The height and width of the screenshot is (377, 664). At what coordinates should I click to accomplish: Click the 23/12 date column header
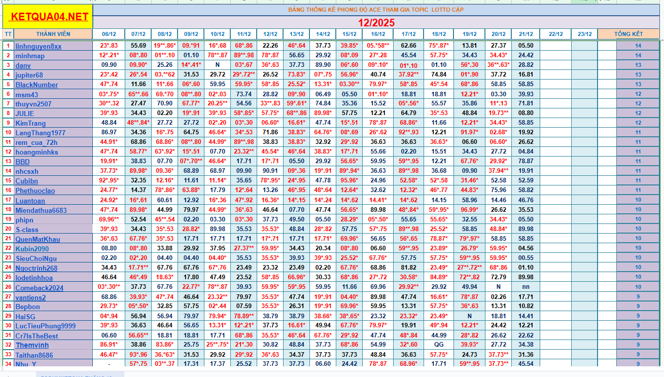click(584, 34)
